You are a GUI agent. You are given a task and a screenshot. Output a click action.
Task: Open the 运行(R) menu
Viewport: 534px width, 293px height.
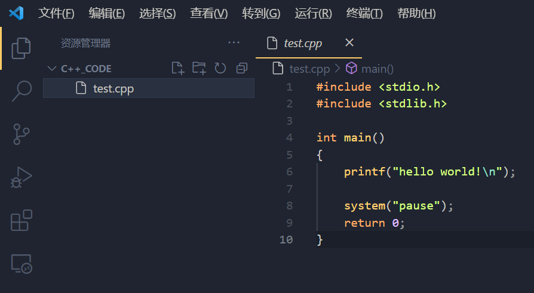tap(314, 13)
